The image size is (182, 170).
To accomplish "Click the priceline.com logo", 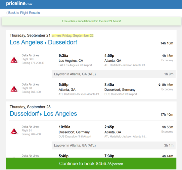I will pos(19,4).
